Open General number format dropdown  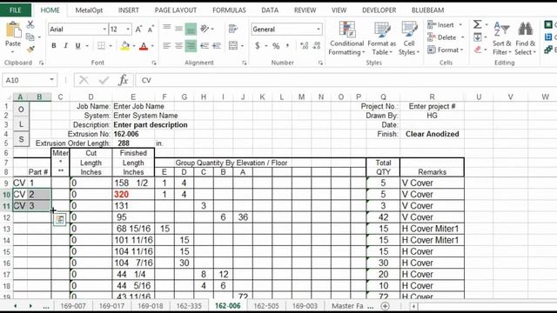(x=319, y=29)
